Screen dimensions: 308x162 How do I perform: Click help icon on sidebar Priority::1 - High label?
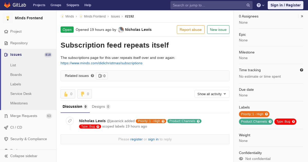[x=266, y=114]
